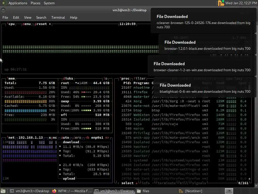Image resolution: width=258 pixels, height=194 pixels.
Task: Click kill in proc footer
Action: 184,183
